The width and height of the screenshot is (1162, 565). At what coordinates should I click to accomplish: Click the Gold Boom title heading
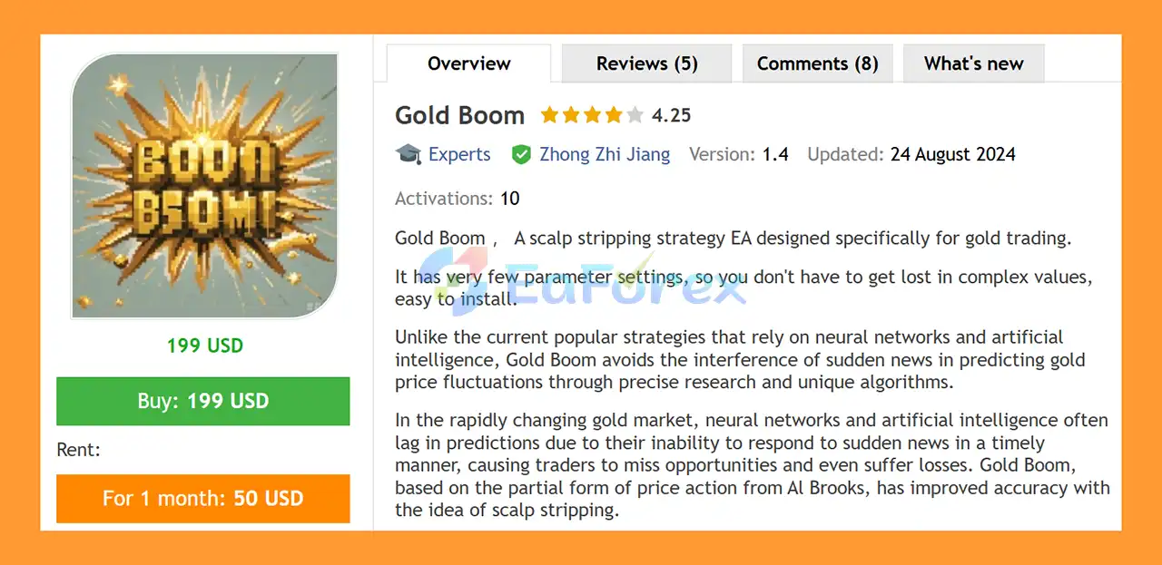coord(459,116)
